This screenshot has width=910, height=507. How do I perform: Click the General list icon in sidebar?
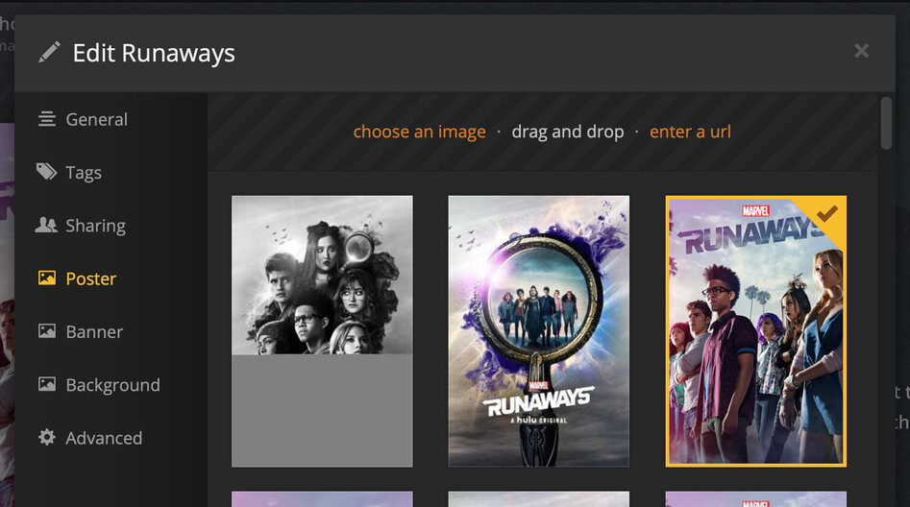(x=47, y=119)
